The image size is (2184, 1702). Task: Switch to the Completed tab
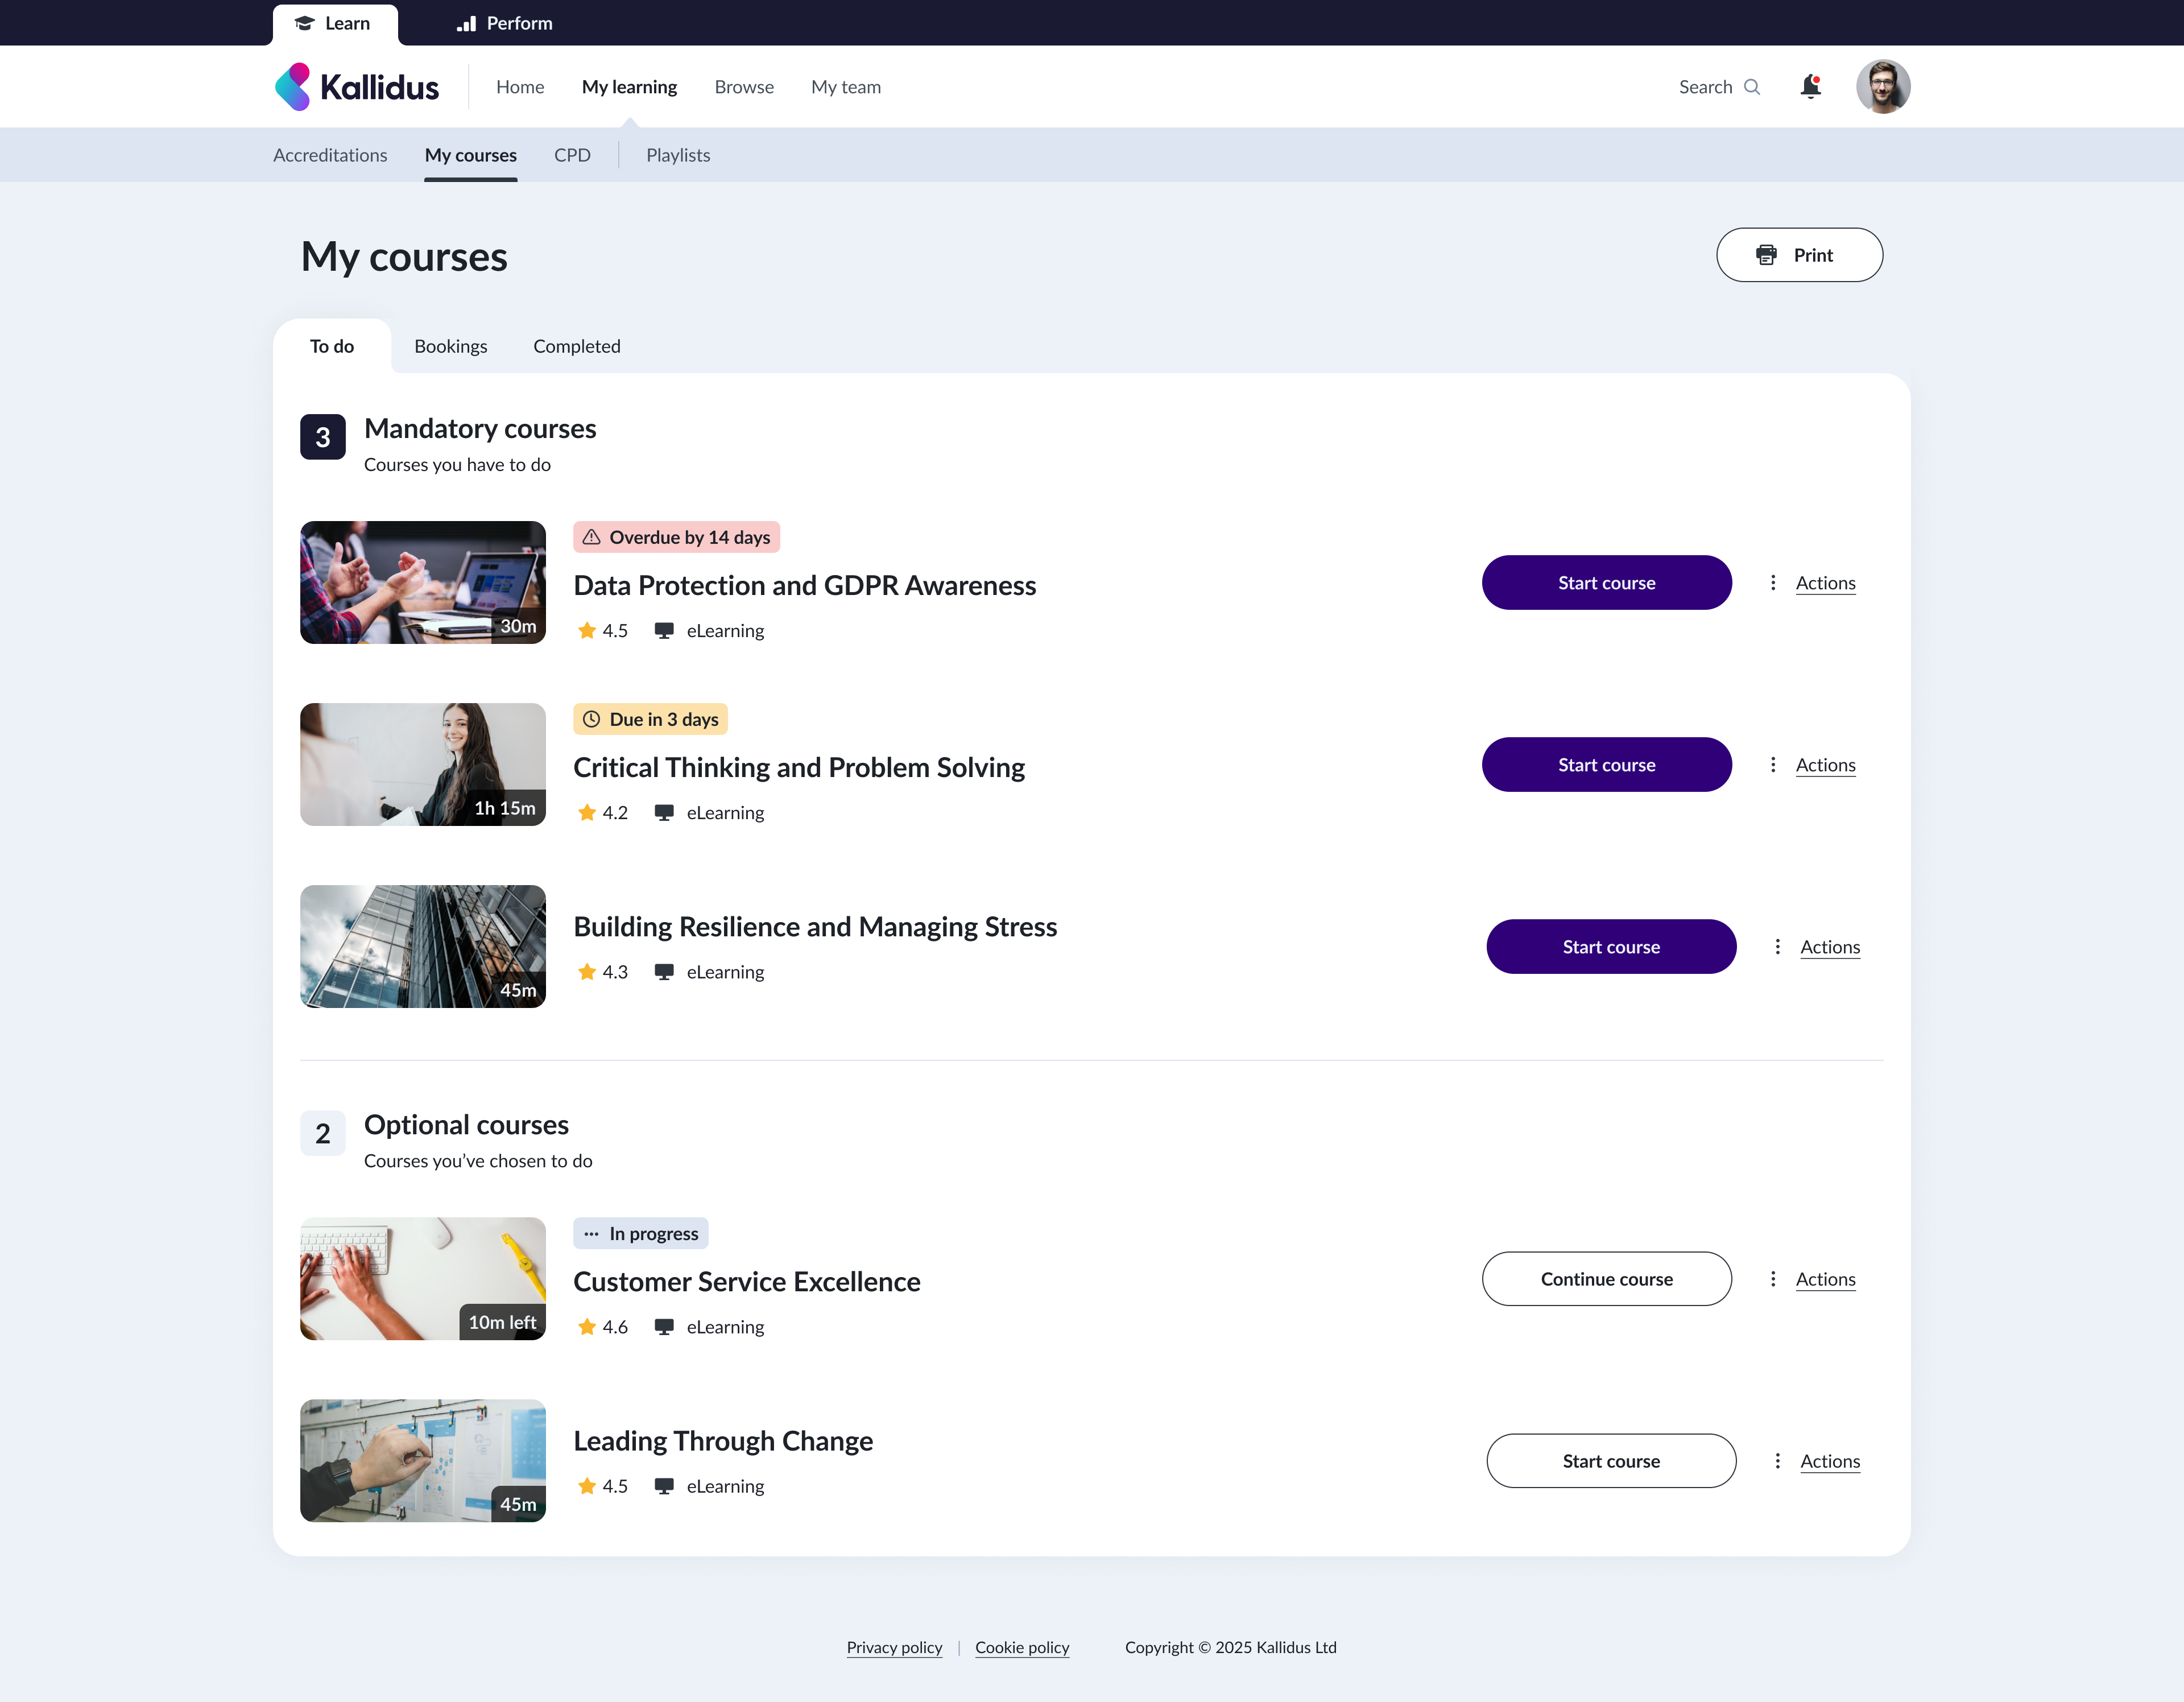click(x=576, y=346)
